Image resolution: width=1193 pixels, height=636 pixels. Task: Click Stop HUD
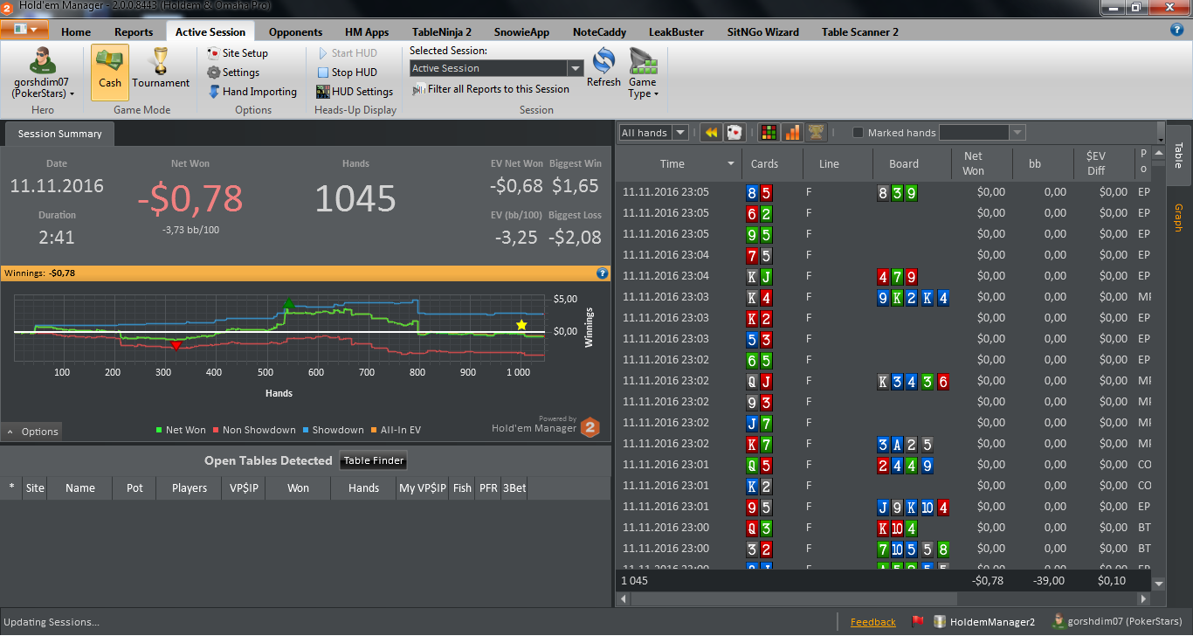coord(347,73)
